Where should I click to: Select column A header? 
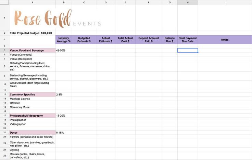[x=32, y=2]
